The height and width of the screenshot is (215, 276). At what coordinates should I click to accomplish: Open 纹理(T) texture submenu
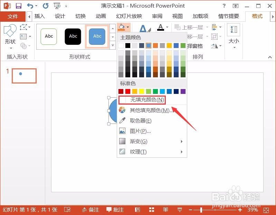(x=152, y=152)
